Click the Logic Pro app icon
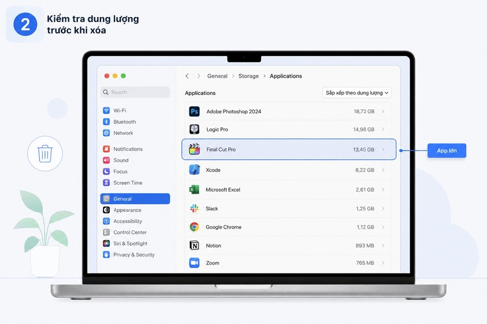Image resolution: width=487 pixels, height=324 pixels. [x=194, y=129]
